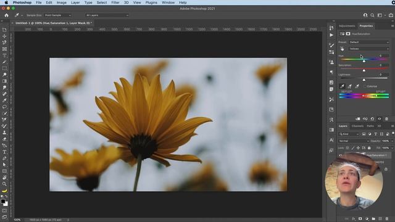Toggle adjustment visibility eye in Properties
This screenshot has height=222, width=395.
380,119
